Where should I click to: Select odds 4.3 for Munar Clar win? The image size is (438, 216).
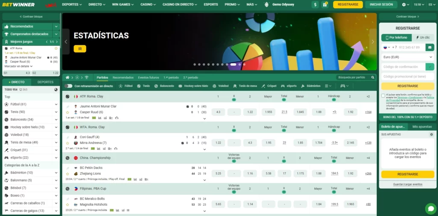click(x=219, y=112)
